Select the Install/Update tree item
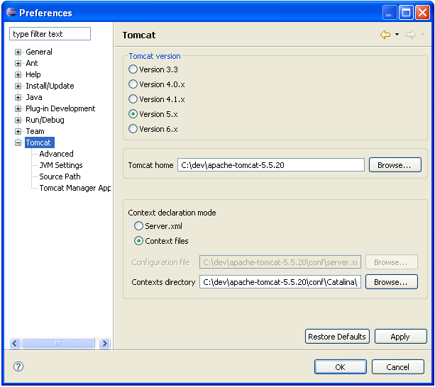435x387 pixels. [50, 86]
